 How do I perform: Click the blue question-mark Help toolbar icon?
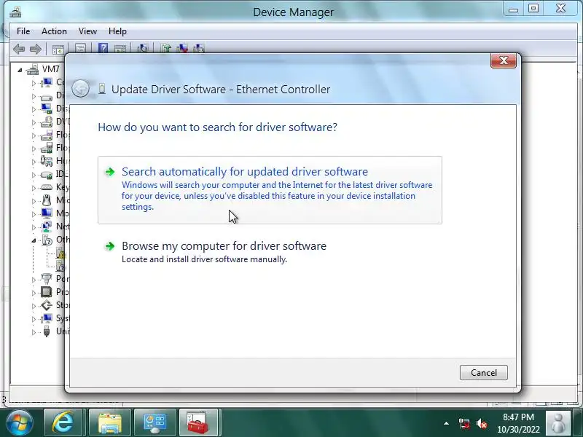tap(103, 48)
